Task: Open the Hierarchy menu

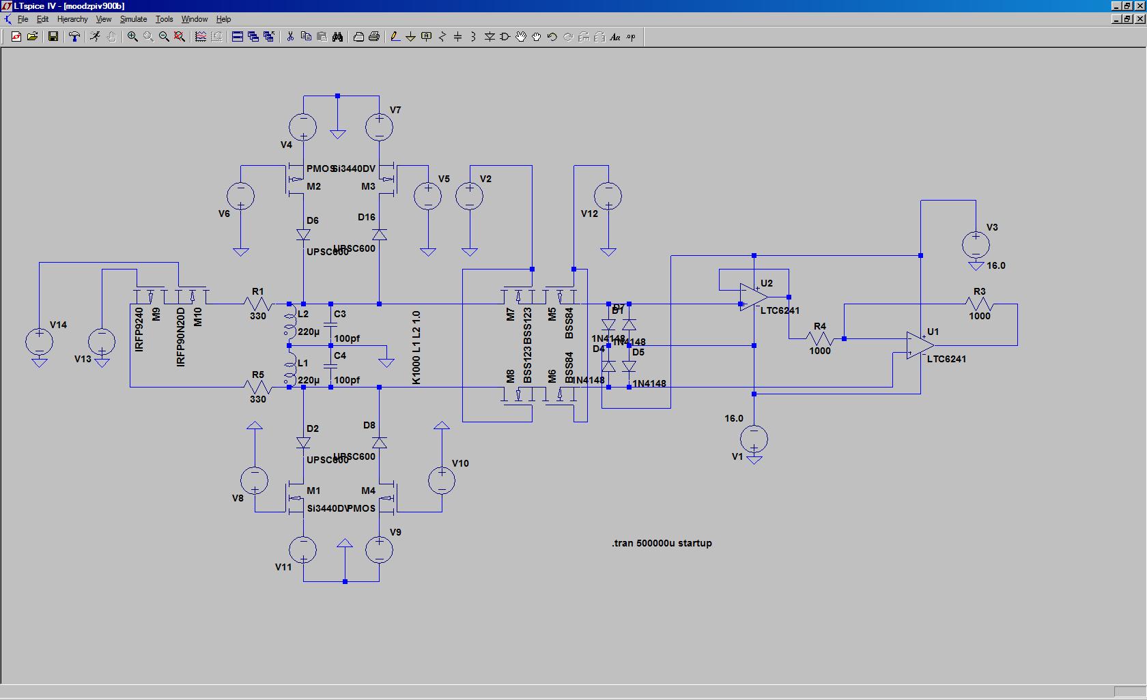Action: pos(72,19)
